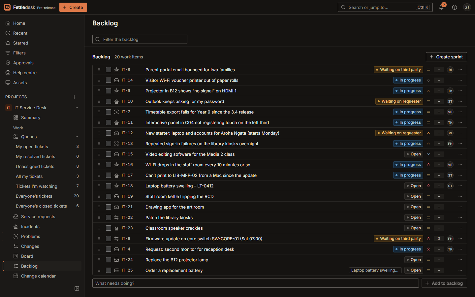
Task: Click the estimate dash field on IT-17
Action: 439,175
